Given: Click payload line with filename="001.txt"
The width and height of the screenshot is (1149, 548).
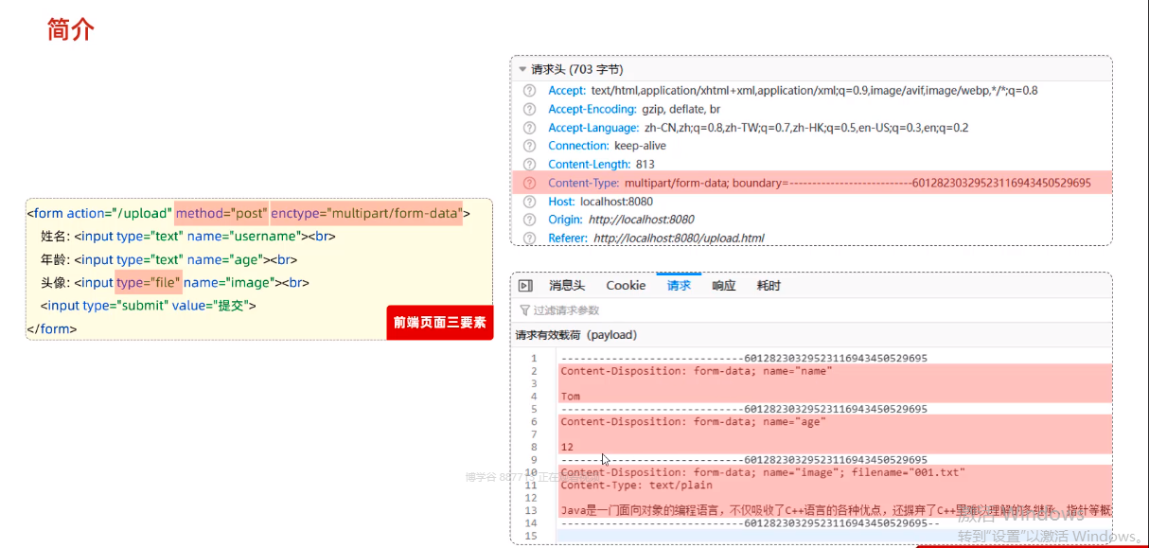Looking at the screenshot, I should pos(763,472).
